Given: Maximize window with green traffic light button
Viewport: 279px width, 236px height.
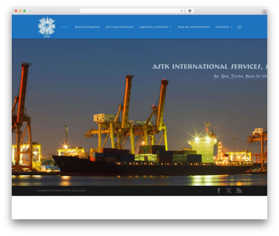Looking at the screenshot, I should [x=25, y=11].
